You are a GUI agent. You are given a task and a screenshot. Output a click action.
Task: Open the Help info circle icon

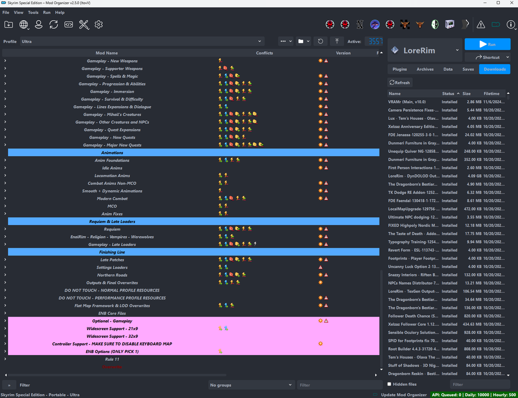point(511,24)
